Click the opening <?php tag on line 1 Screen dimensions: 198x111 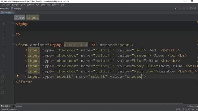click(x=22, y=24)
